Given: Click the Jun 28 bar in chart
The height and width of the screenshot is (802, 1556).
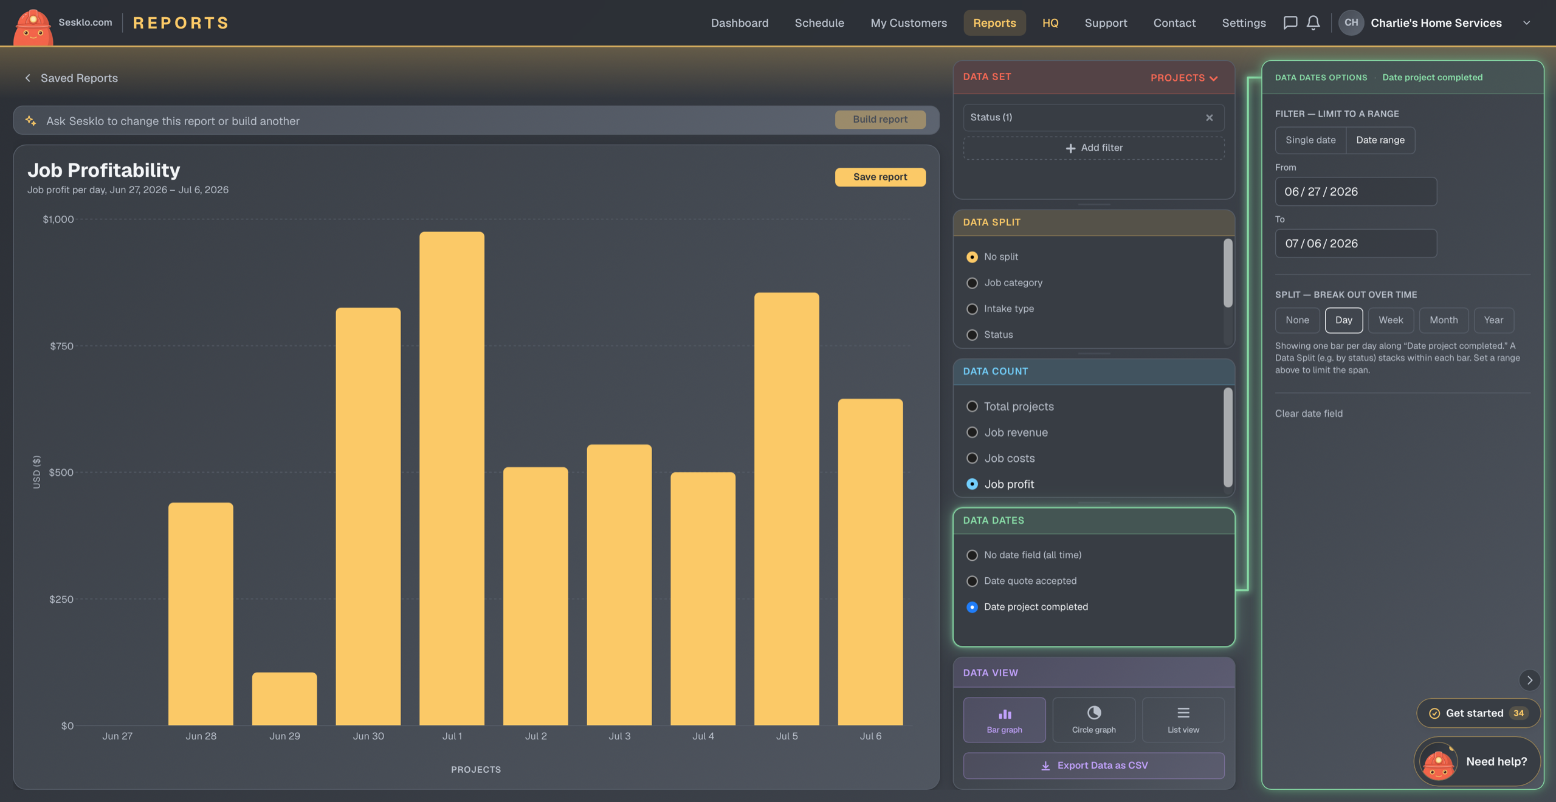Looking at the screenshot, I should tap(201, 614).
